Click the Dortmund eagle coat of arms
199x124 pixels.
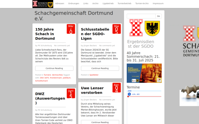(x=152, y=28)
